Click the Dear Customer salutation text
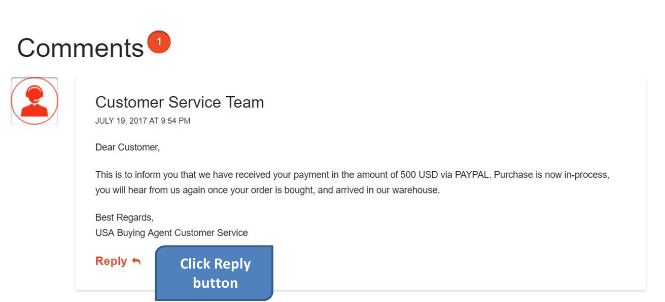This screenshot has height=302, width=665. tap(127, 147)
